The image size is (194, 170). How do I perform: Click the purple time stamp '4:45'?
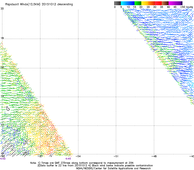(3, 159)
